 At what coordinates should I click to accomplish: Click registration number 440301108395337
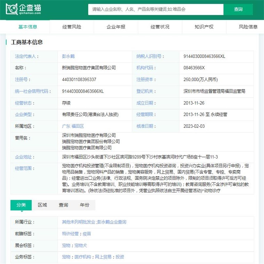pos(79,79)
